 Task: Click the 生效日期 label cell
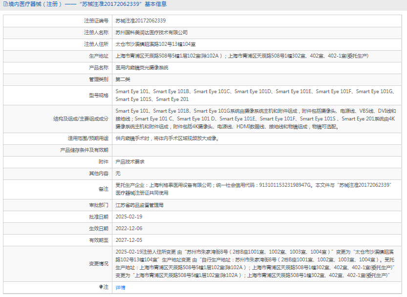pos(58,229)
